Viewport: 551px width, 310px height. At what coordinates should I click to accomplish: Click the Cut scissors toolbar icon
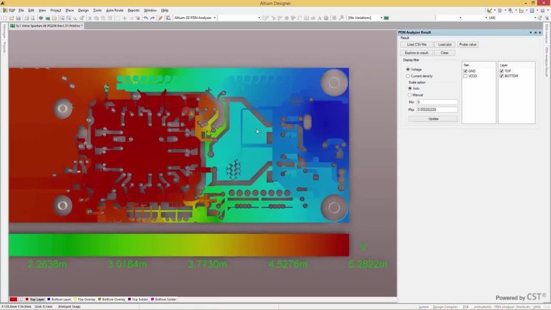[90, 18]
